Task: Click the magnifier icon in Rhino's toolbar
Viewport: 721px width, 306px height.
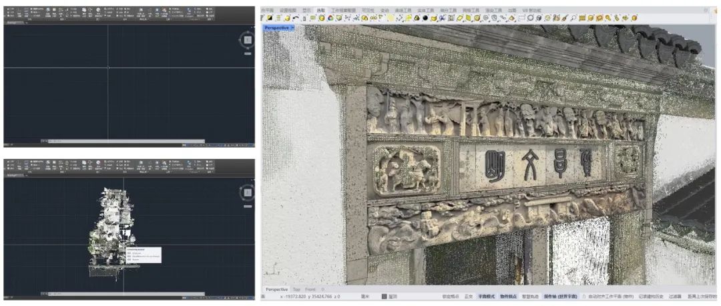Action: pyautogui.click(x=573, y=17)
